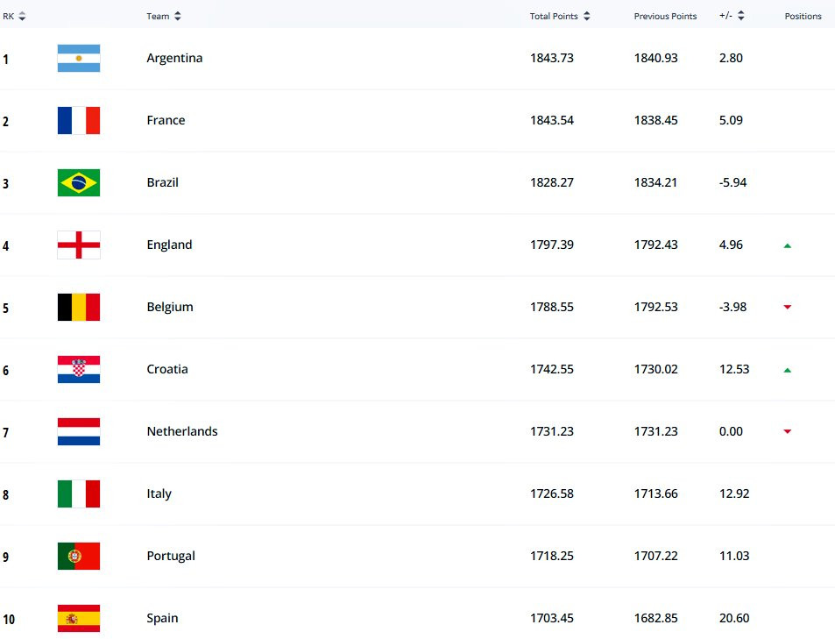Image resolution: width=835 pixels, height=639 pixels.
Task: Open the Netherlands team link
Action: pyautogui.click(x=182, y=431)
